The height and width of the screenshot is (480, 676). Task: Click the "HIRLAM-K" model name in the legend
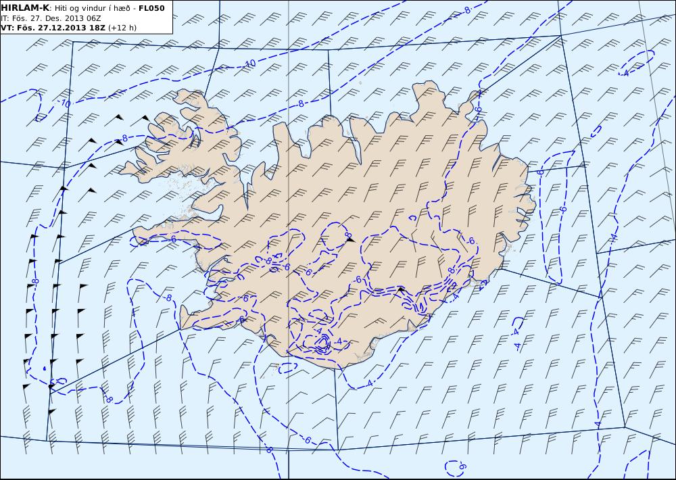coord(26,7)
